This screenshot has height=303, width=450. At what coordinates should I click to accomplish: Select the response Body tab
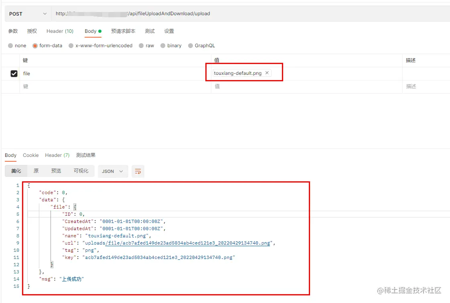10,155
